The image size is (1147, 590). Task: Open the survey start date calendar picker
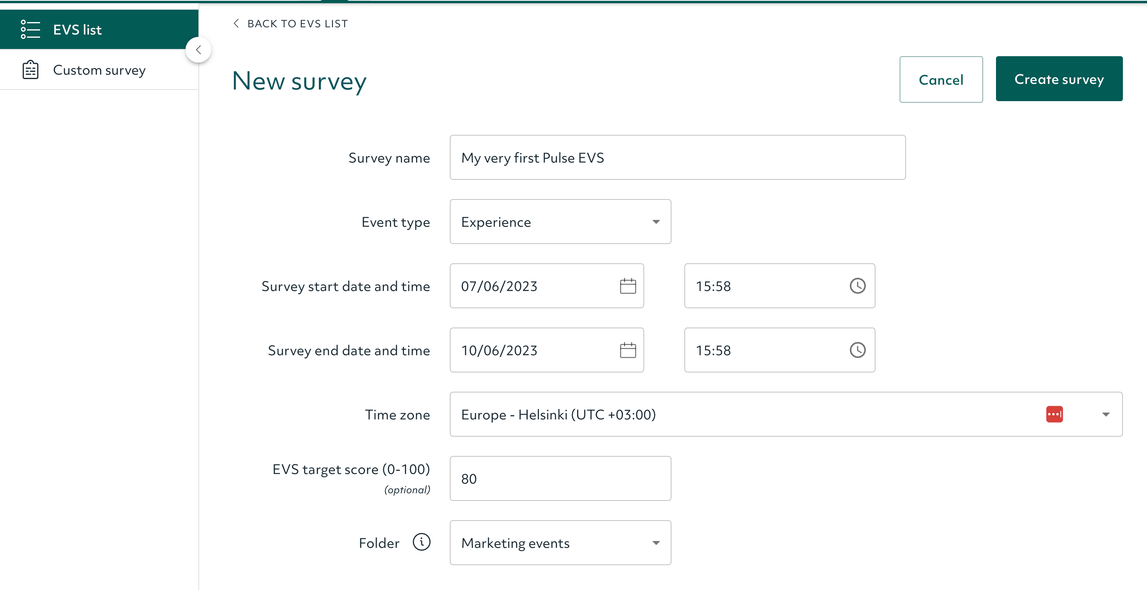628,286
